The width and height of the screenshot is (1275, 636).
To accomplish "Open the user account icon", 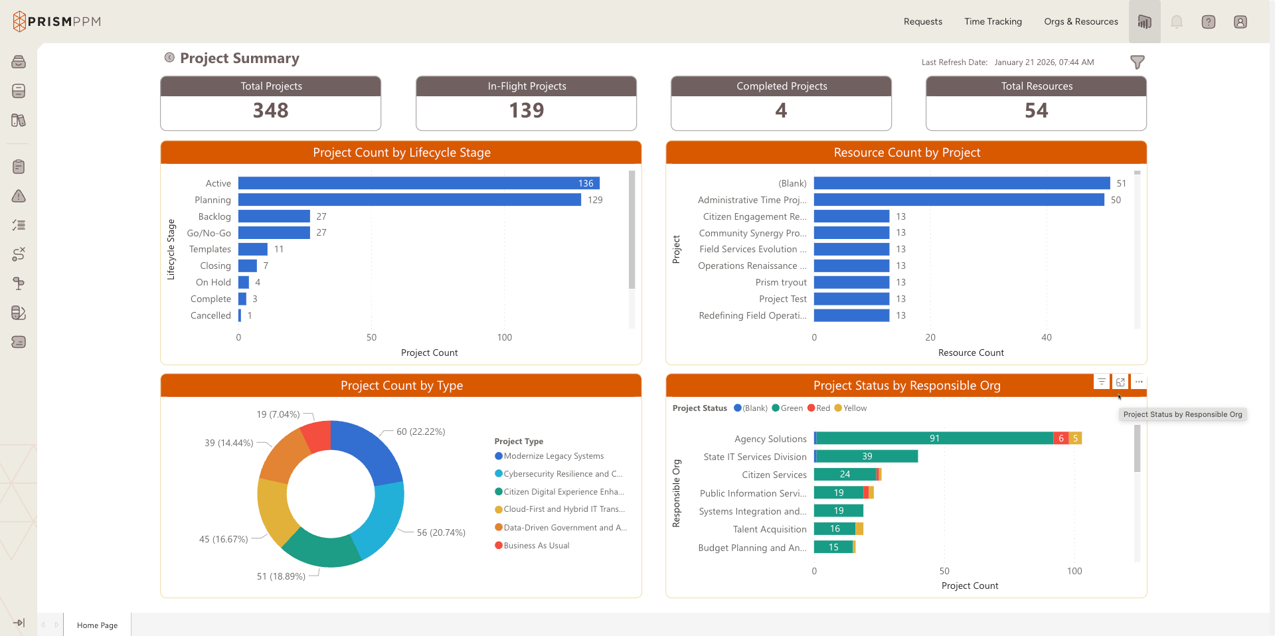I will 1240,21.
